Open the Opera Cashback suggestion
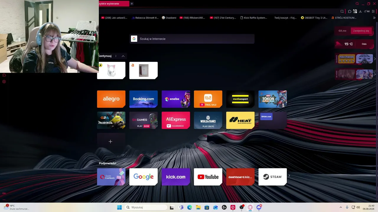This screenshot has width=378, height=212. tap(111, 177)
